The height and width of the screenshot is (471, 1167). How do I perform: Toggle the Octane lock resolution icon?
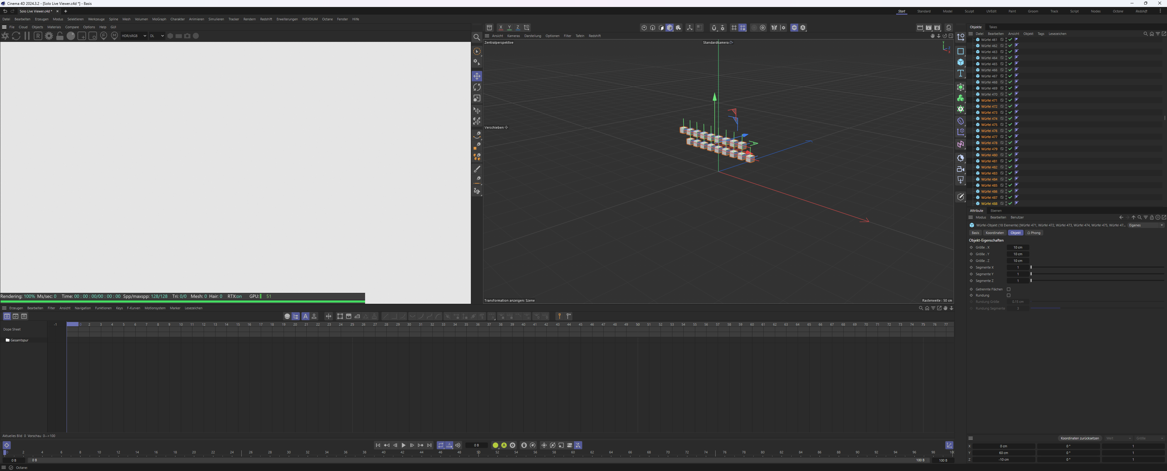coord(60,36)
